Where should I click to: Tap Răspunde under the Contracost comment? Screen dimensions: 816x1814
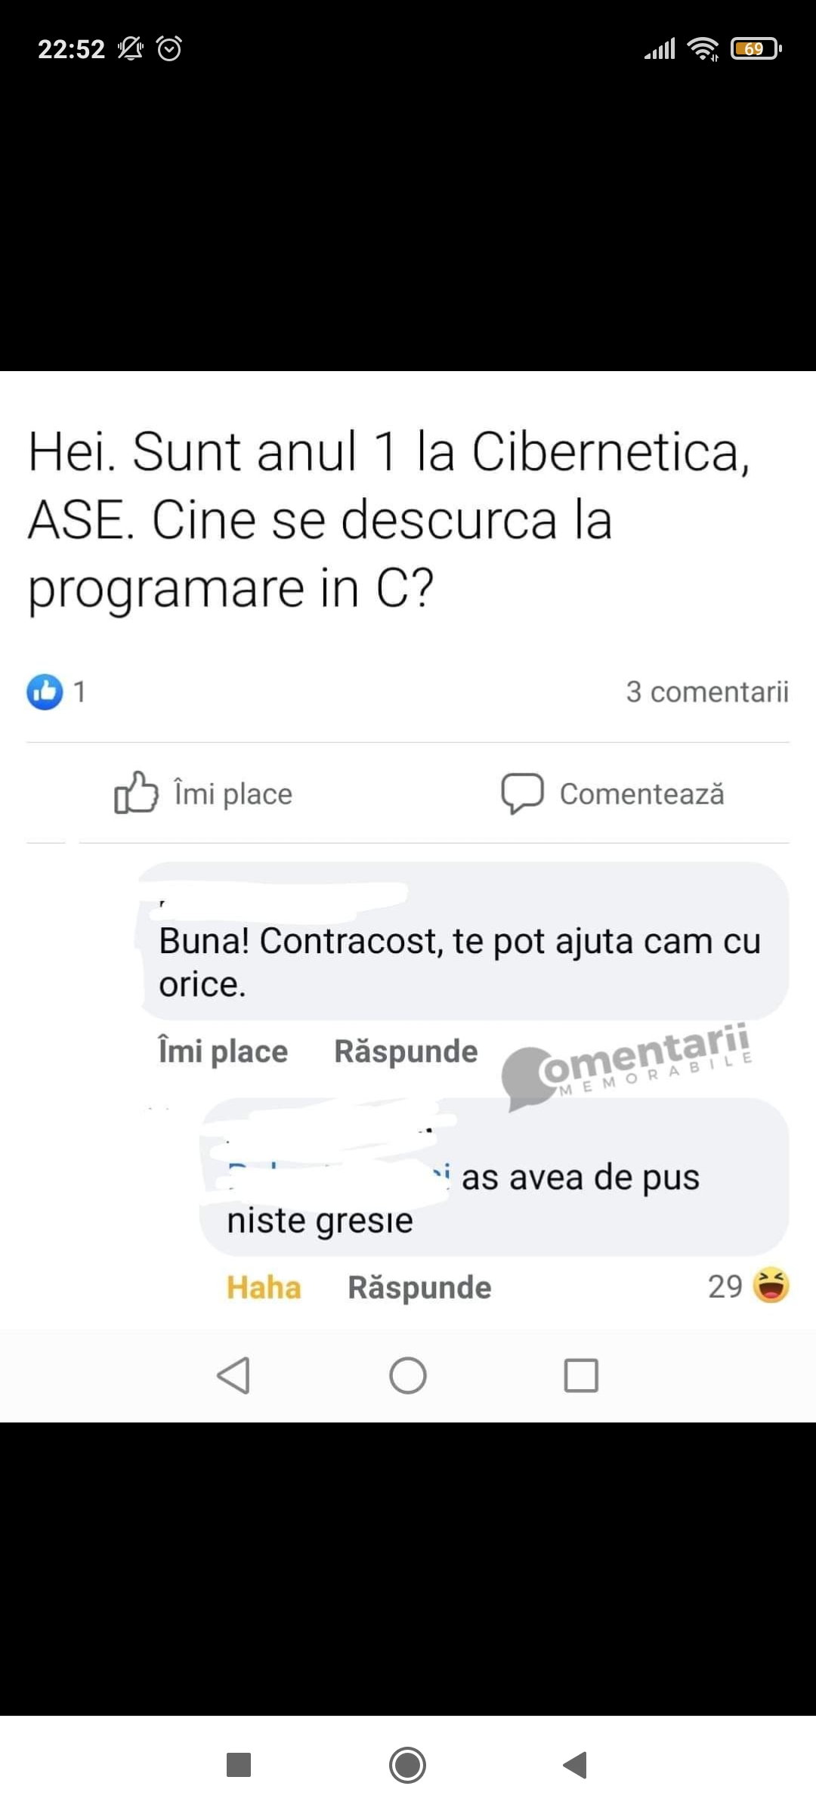tap(406, 1051)
